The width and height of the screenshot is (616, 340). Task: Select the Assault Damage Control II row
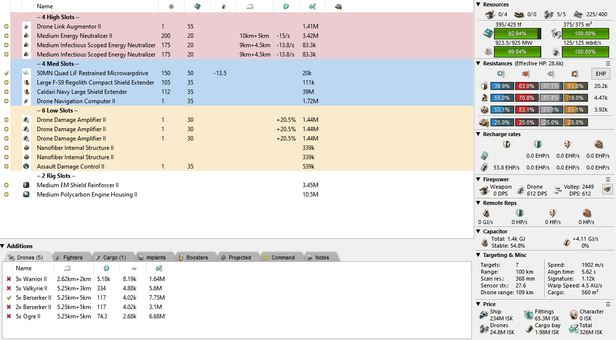point(70,167)
